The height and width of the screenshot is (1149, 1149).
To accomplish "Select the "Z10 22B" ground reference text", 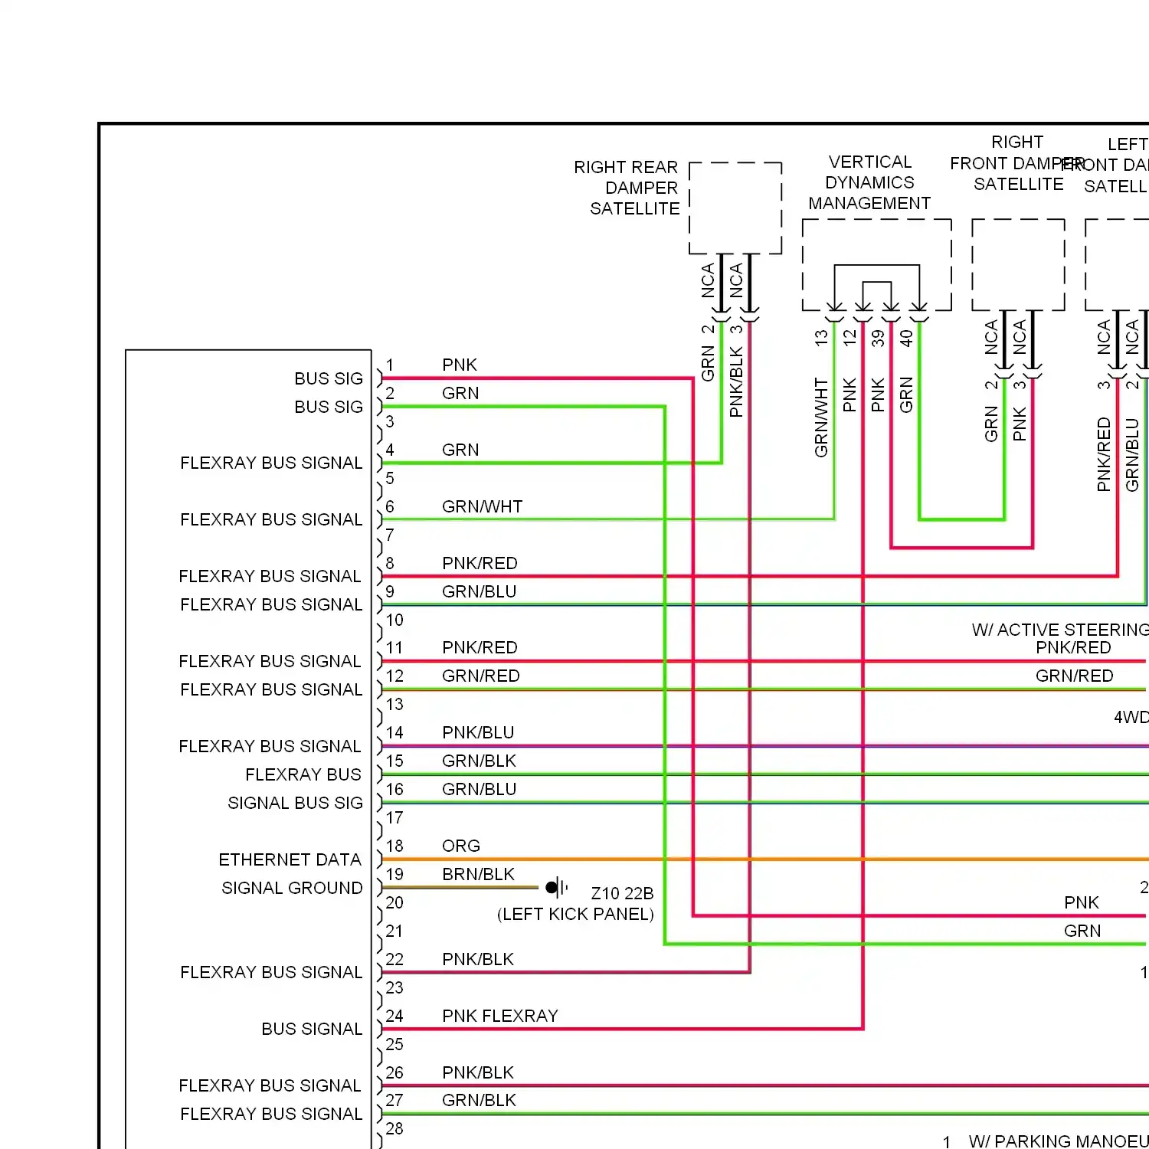I will click(622, 893).
